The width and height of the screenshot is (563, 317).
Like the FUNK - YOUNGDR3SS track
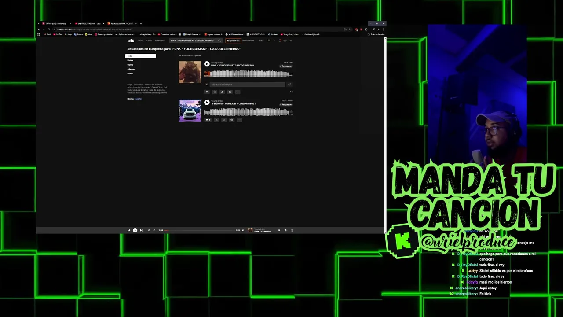coord(207,92)
